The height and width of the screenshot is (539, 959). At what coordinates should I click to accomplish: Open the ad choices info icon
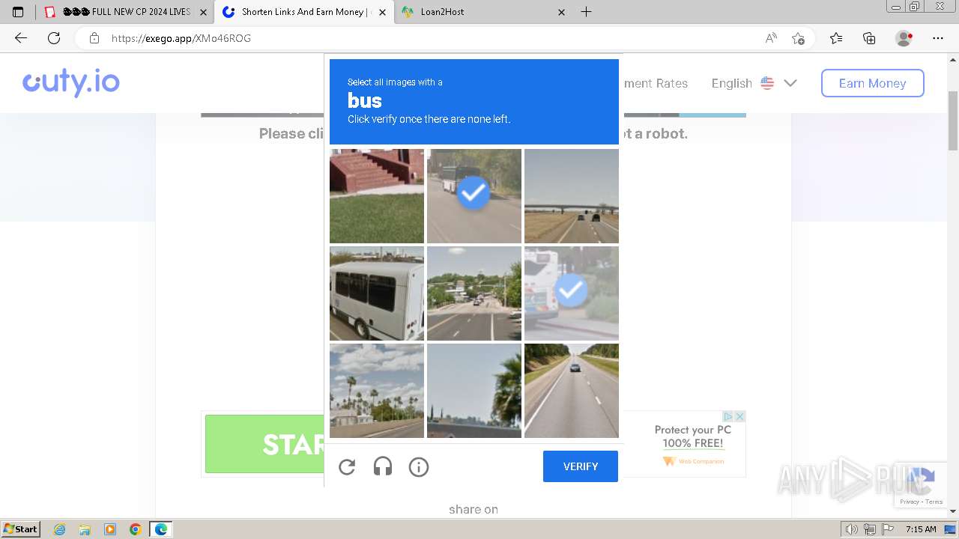click(x=727, y=416)
